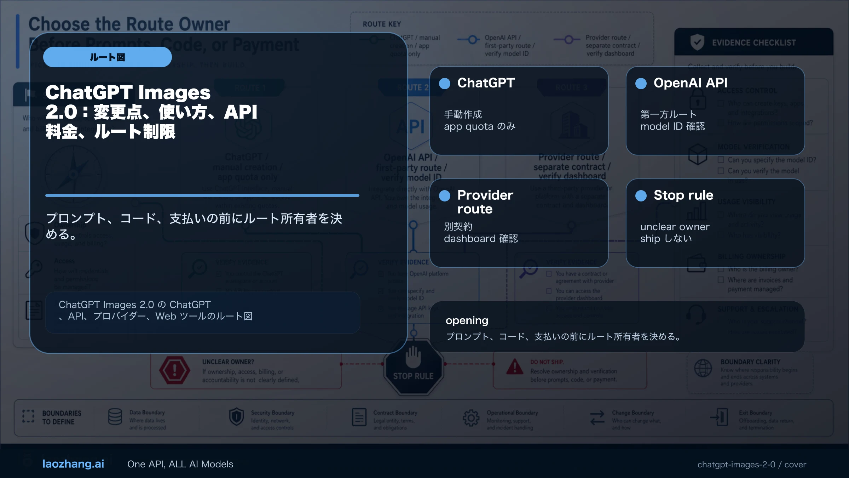Select the Provider route card
The image size is (849, 478).
click(x=519, y=223)
